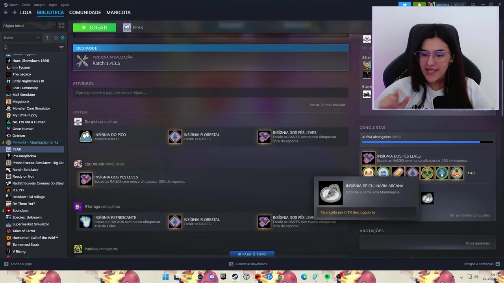Toggle the recent activity clock filter
Viewport: 504px width, 283px height.
tap(56, 38)
